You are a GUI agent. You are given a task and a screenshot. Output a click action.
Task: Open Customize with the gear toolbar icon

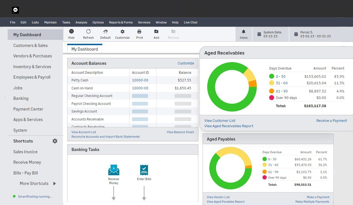click(x=122, y=31)
